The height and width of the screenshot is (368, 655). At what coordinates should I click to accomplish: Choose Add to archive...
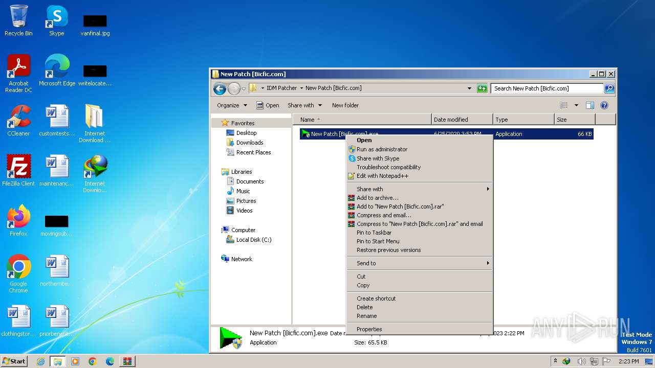coord(419,198)
